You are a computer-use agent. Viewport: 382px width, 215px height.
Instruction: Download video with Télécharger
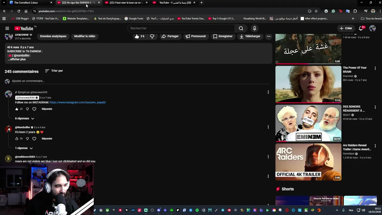click(250, 36)
